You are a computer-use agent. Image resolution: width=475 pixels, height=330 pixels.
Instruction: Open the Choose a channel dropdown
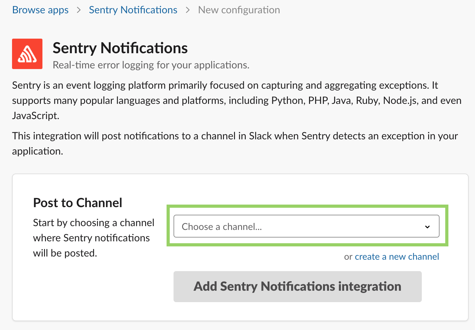coord(306,226)
